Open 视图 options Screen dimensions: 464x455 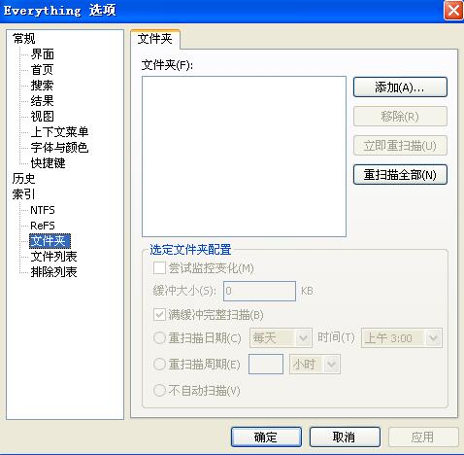pos(42,117)
